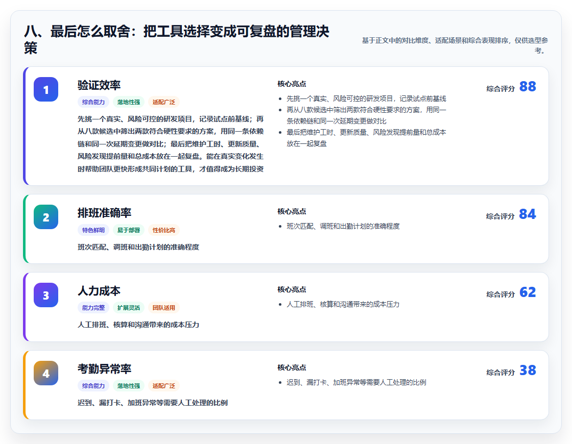Click 考勤异常率 description under its tags
This screenshot has height=444, width=572.
[x=153, y=403]
